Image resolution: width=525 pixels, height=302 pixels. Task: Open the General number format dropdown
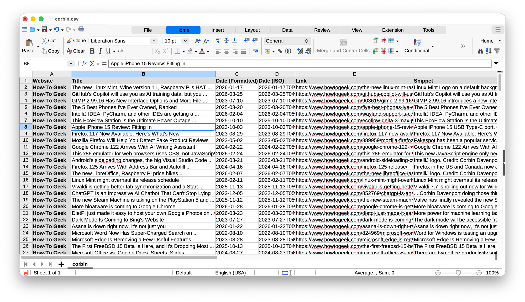point(287,41)
